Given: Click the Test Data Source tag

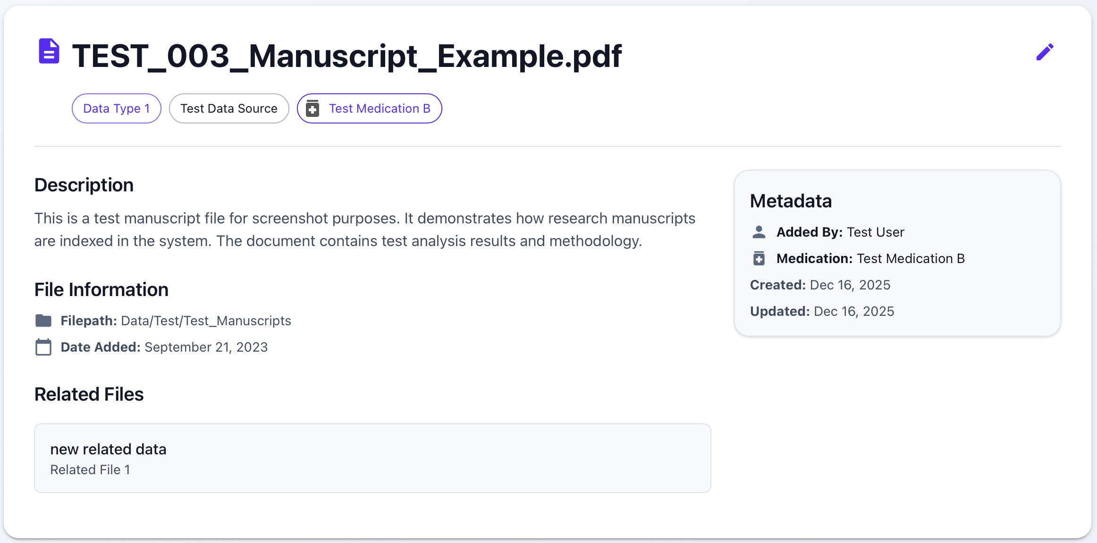Looking at the screenshot, I should click(229, 108).
